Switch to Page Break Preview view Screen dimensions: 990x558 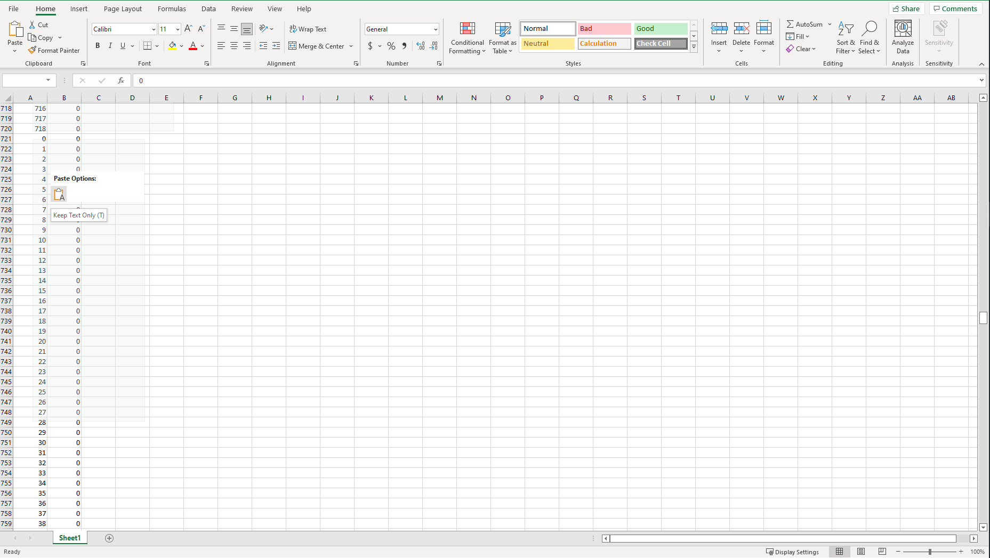882,552
